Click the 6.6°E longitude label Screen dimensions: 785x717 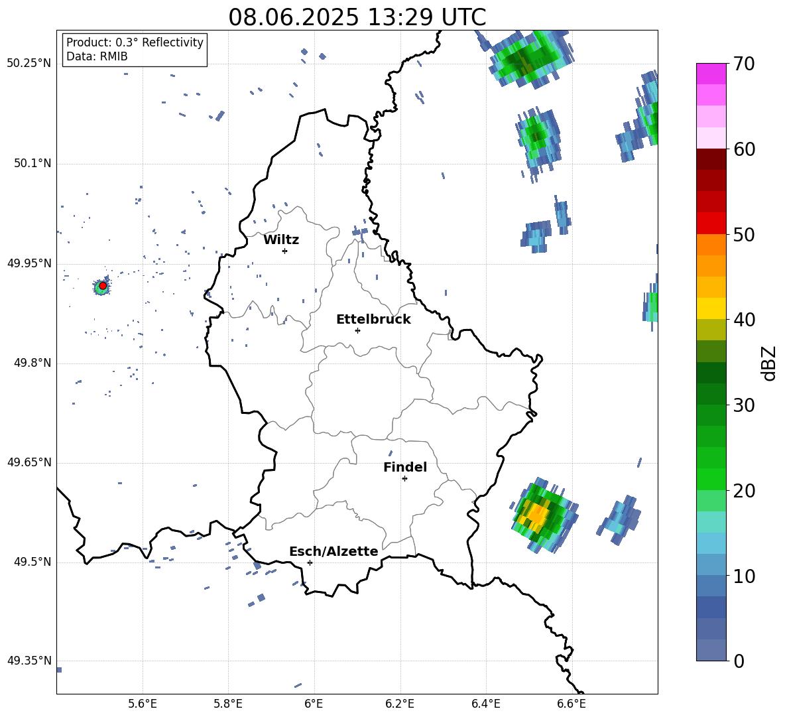[x=572, y=704]
